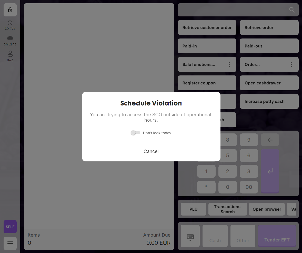Screen dimensions: 302x253
Task: Open Order three-dot menu
Action: (291, 64)
